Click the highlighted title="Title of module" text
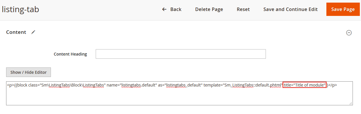This screenshot has width=361, height=114. (x=305, y=85)
